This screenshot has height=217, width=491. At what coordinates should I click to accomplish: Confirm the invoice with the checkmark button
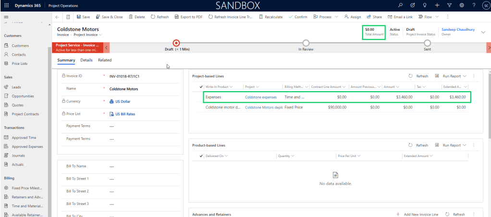298,17
